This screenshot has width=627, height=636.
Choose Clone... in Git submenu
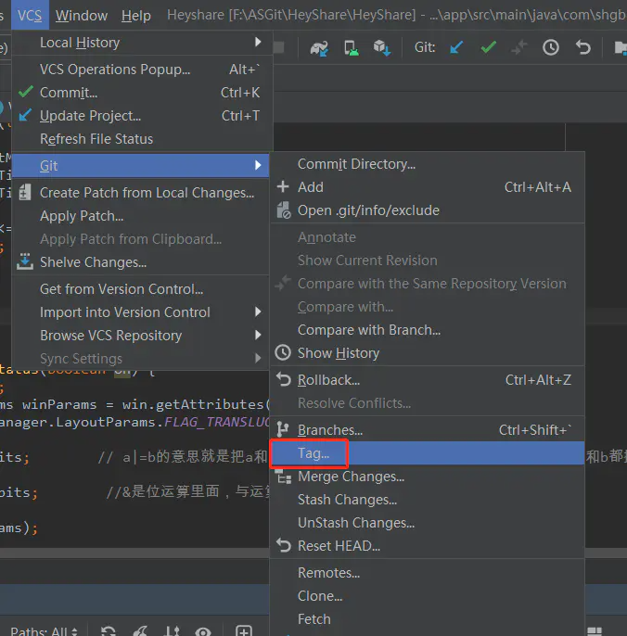tap(428, 596)
